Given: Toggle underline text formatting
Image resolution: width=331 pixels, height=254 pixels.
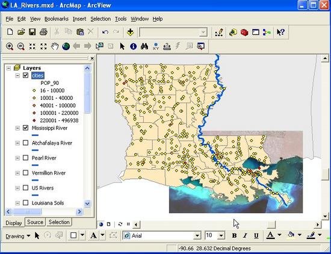Looking at the screenshot, I should pos(256,235).
